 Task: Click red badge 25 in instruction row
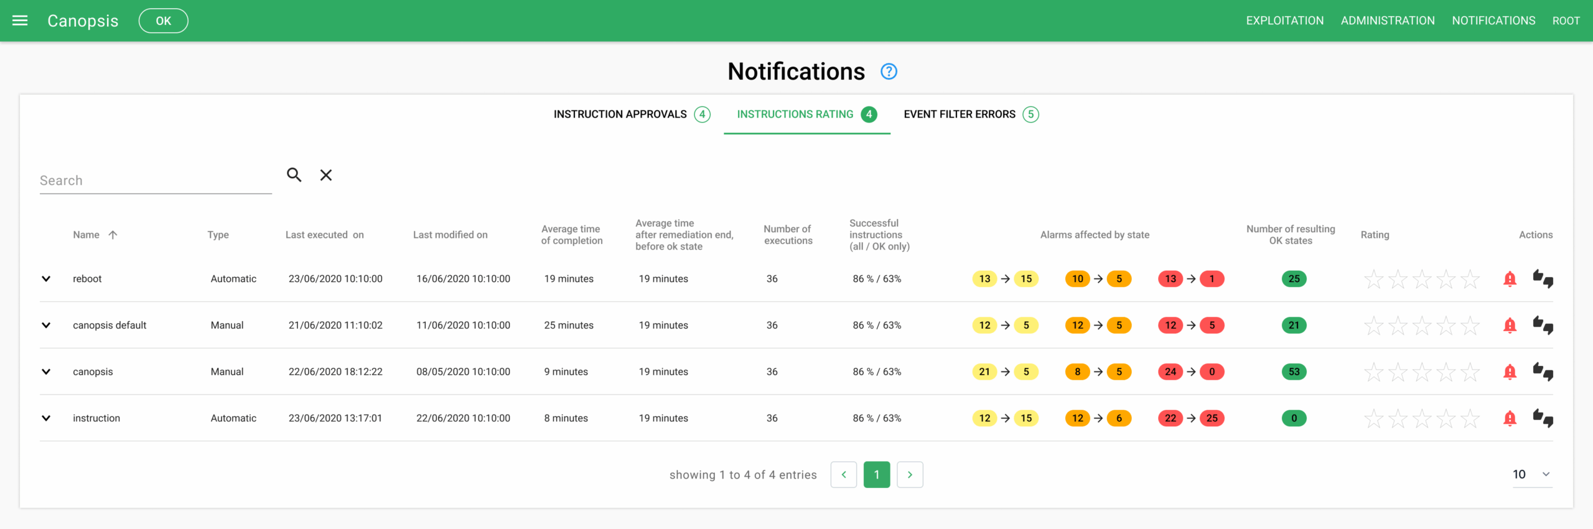[x=1212, y=418]
